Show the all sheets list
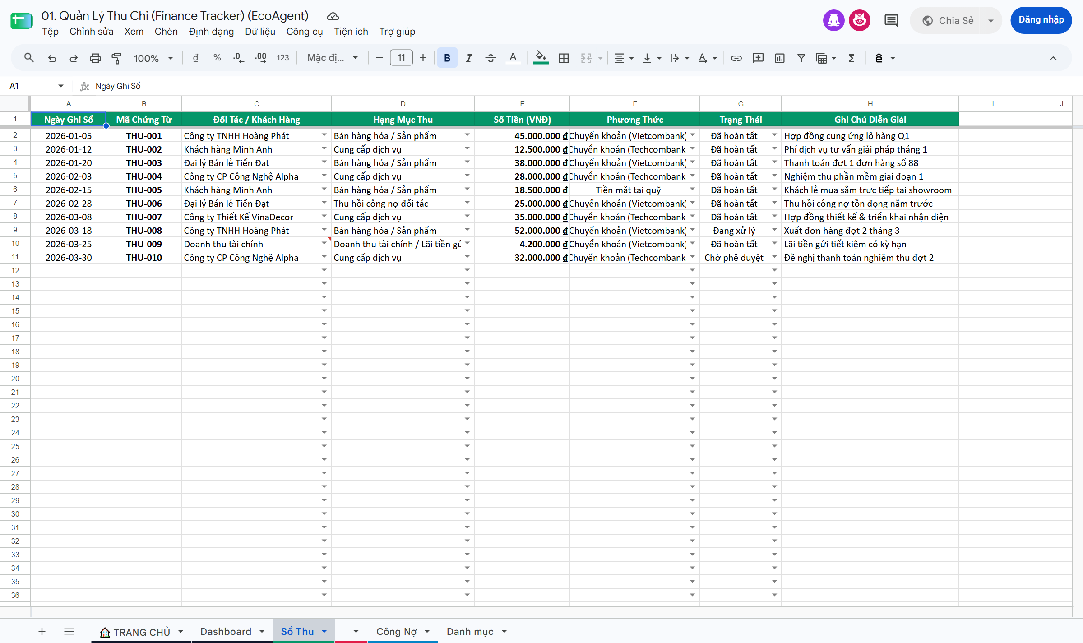This screenshot has width=1083, height=643. click(x=69, y=632)
